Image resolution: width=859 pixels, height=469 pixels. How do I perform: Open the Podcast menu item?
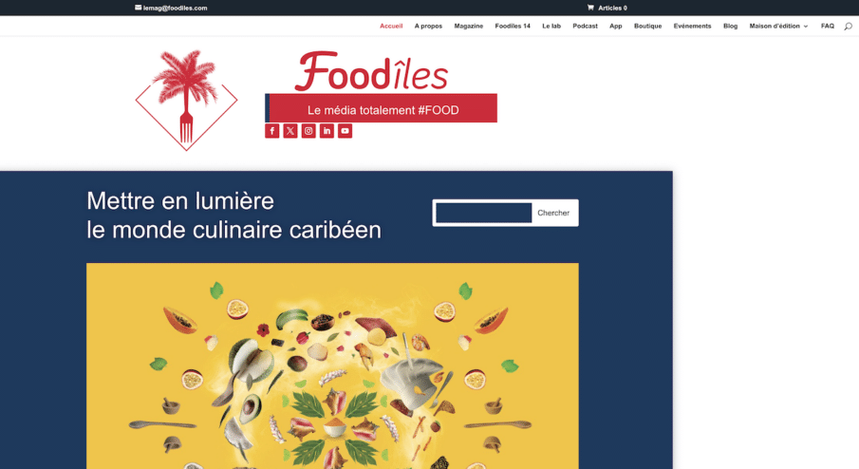click(x=585, y=26)
